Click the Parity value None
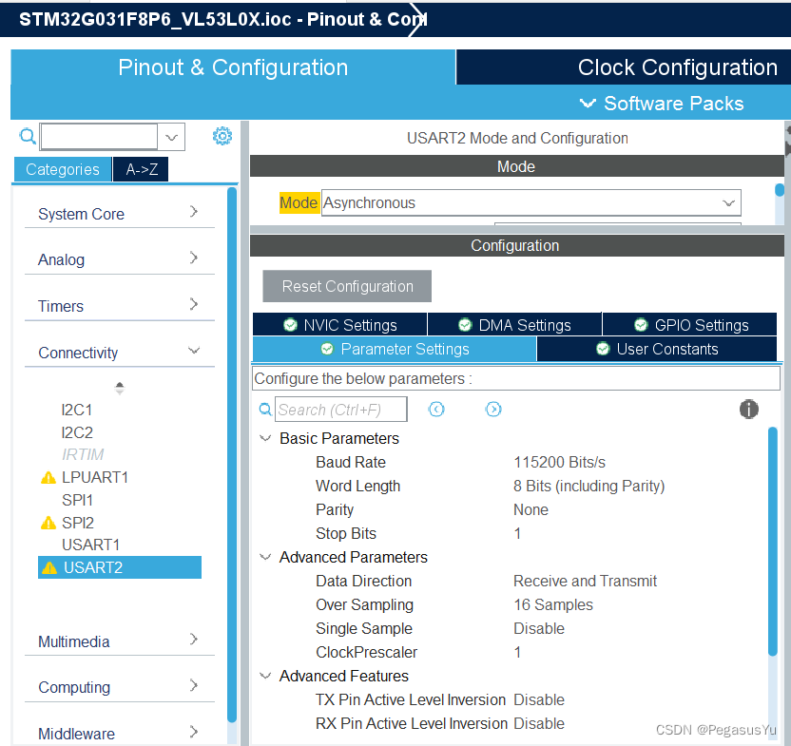 531,509
